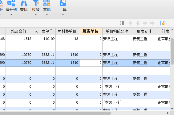The width and height of the screenshot is (174, 115).
Task: Select the 取费专业 column header
Action: point(144,32)
